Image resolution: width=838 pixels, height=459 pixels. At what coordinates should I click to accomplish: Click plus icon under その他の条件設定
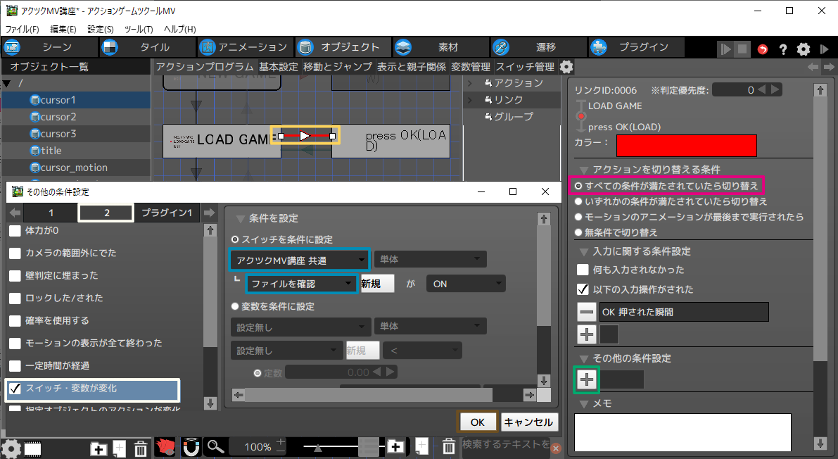[587, 379]
